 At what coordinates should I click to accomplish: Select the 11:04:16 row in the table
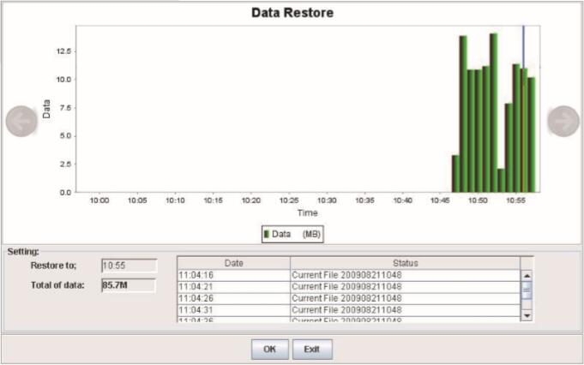[233, 274]
